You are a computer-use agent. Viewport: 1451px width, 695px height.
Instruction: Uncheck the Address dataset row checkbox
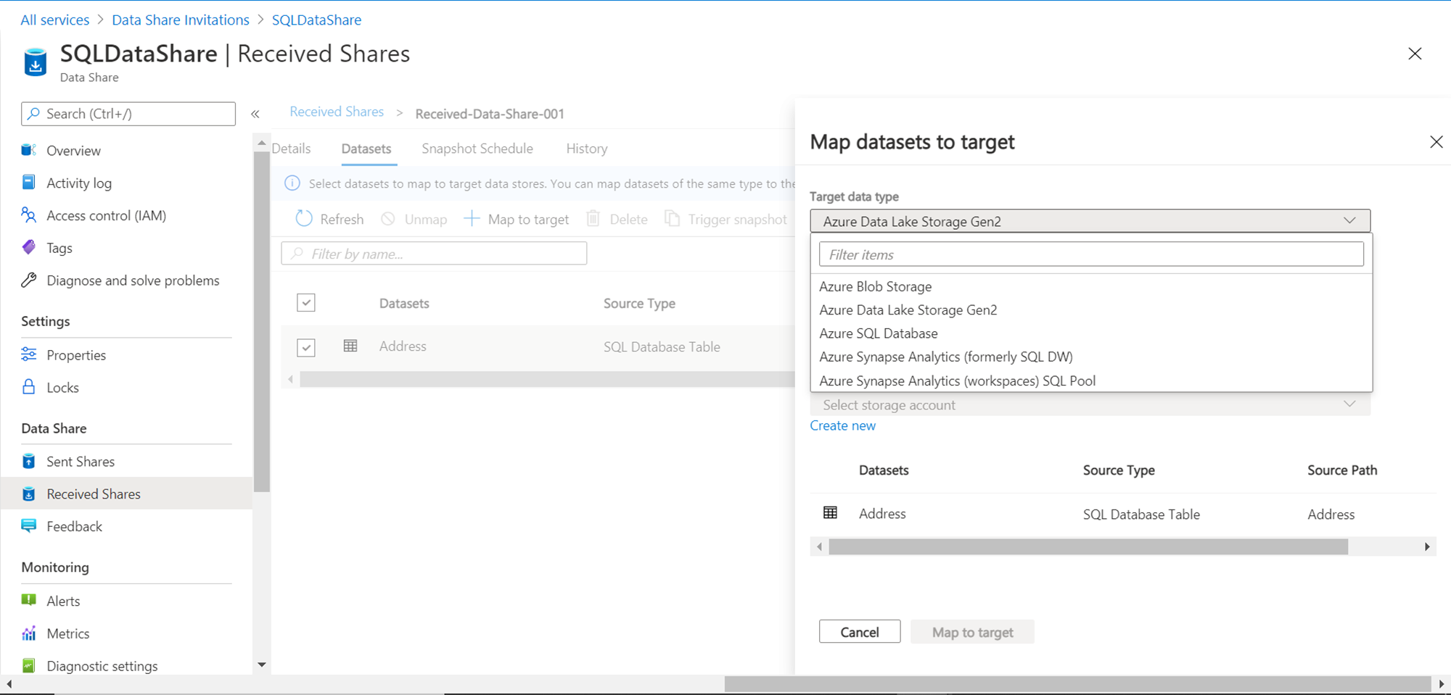point(306,347)
